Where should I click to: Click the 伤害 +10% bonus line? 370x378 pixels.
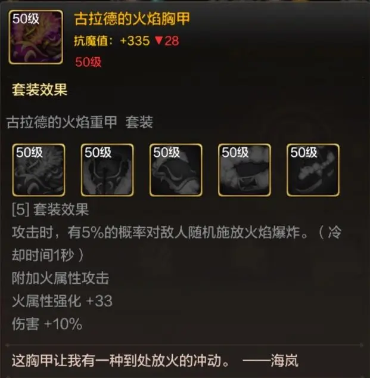(x=47, y=324)
